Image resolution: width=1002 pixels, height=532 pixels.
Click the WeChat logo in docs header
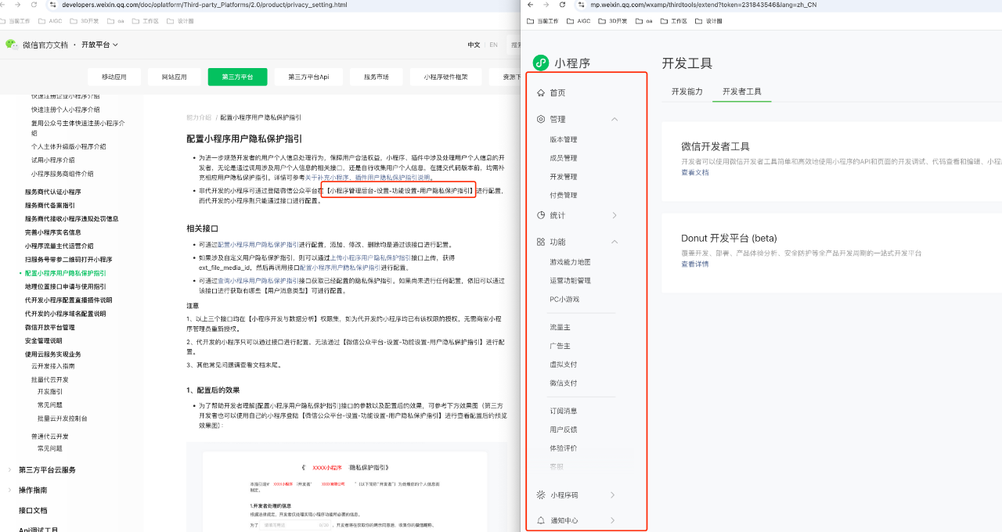point(11,45)
